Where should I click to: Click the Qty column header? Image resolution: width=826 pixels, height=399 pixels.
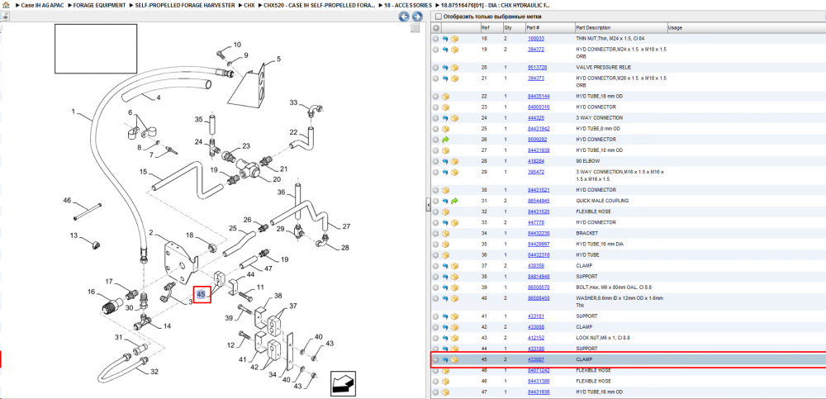513,28
